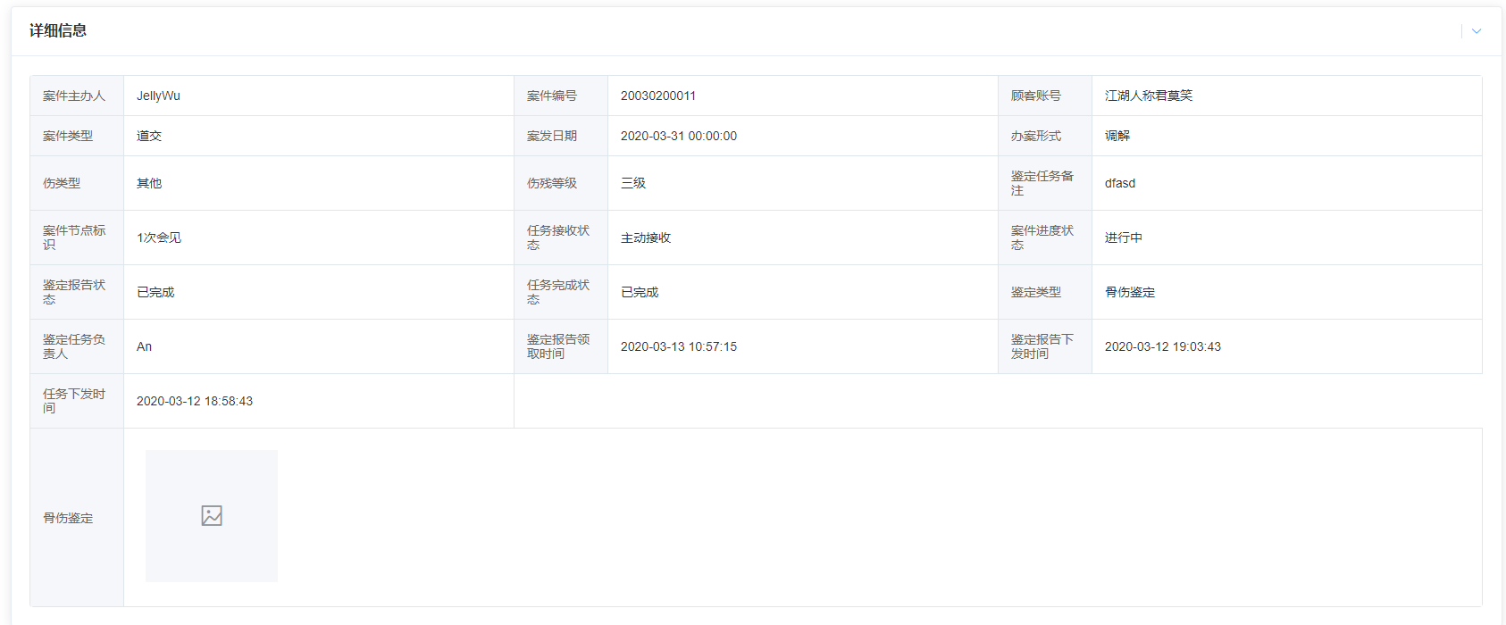
Task: Click the 骨伤鉴定 row label beside thumbnail
Action: (x=68, y=518)
